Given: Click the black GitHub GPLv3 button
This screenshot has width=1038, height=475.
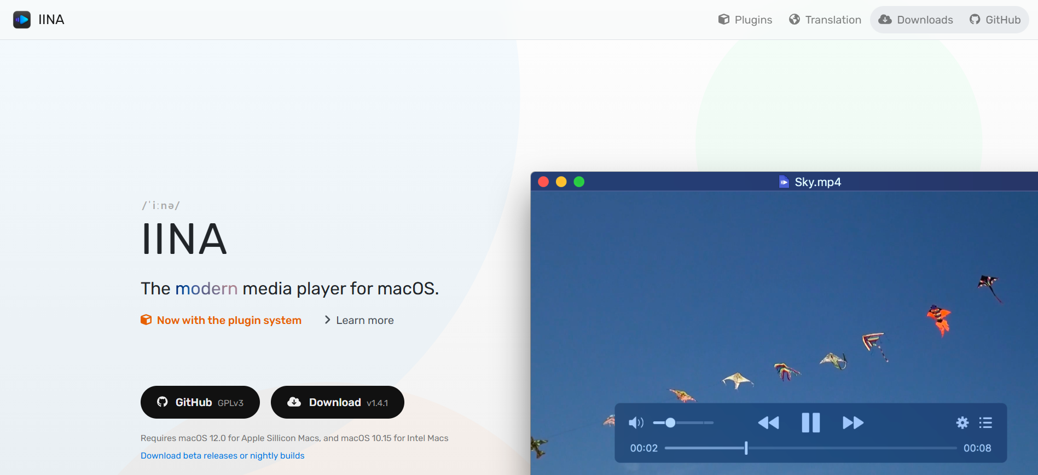Looking at the screenshot, I should click(x=200, y=402).
